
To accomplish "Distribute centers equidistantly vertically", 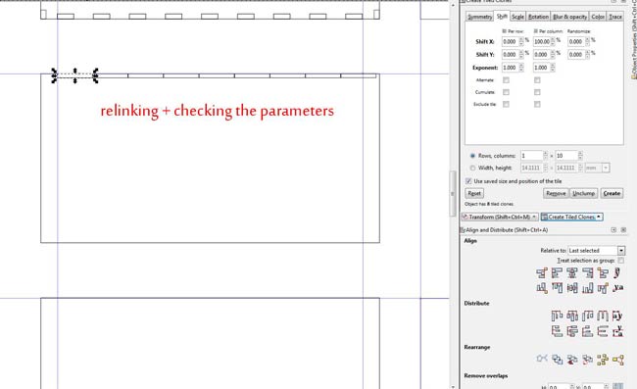I will (x=572, y=331).
